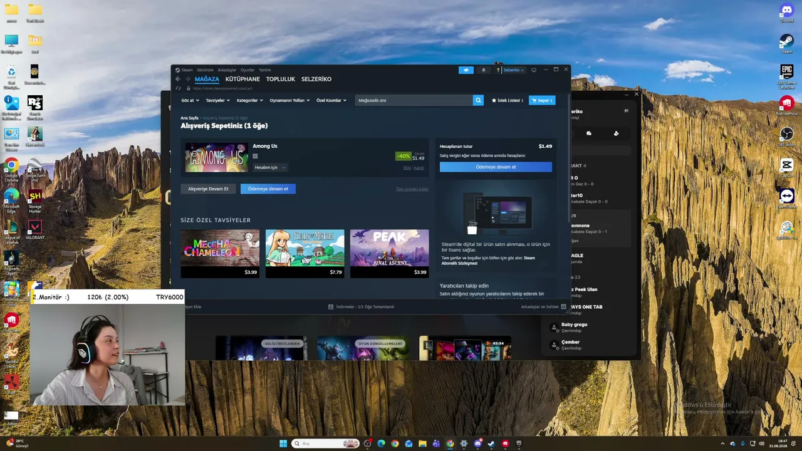Open Steam desktop shortcut
The image size is (802, 451).
click(x=786, y=43)
